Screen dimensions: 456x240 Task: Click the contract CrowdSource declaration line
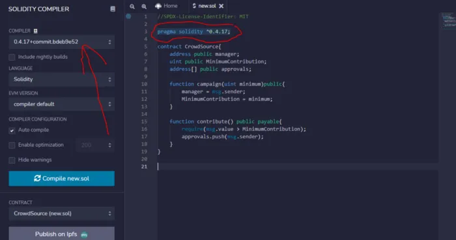tap(190, 46)
